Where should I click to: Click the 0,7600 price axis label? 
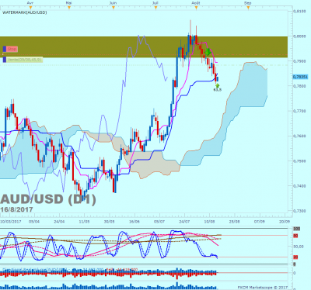click(299, 136)
